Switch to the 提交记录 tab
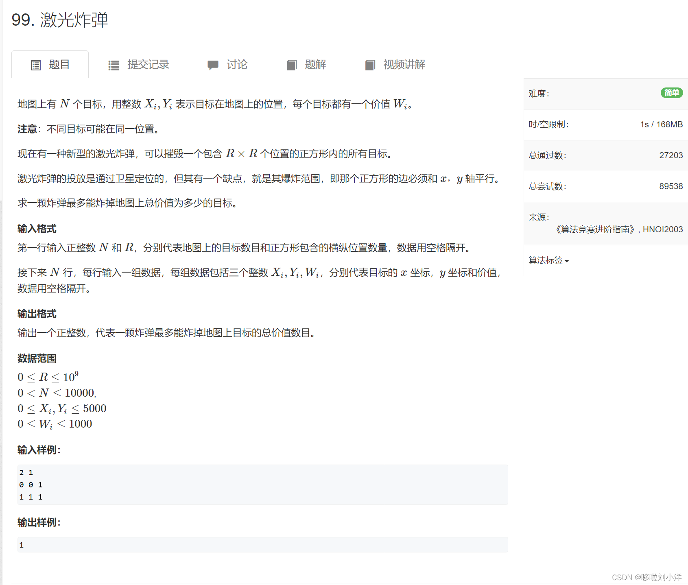The image size is (688, 585). (x=149, y=65)
